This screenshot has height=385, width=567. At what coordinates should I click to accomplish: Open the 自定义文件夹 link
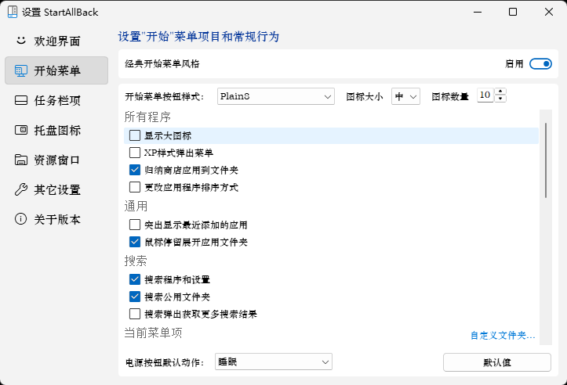(x=503, y=335)
